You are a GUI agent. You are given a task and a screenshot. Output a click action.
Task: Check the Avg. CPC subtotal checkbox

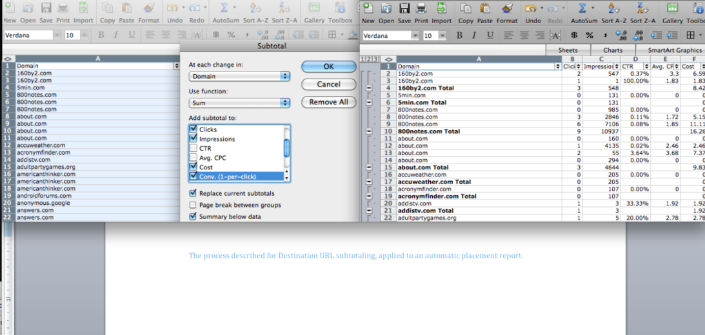(194, 158)
